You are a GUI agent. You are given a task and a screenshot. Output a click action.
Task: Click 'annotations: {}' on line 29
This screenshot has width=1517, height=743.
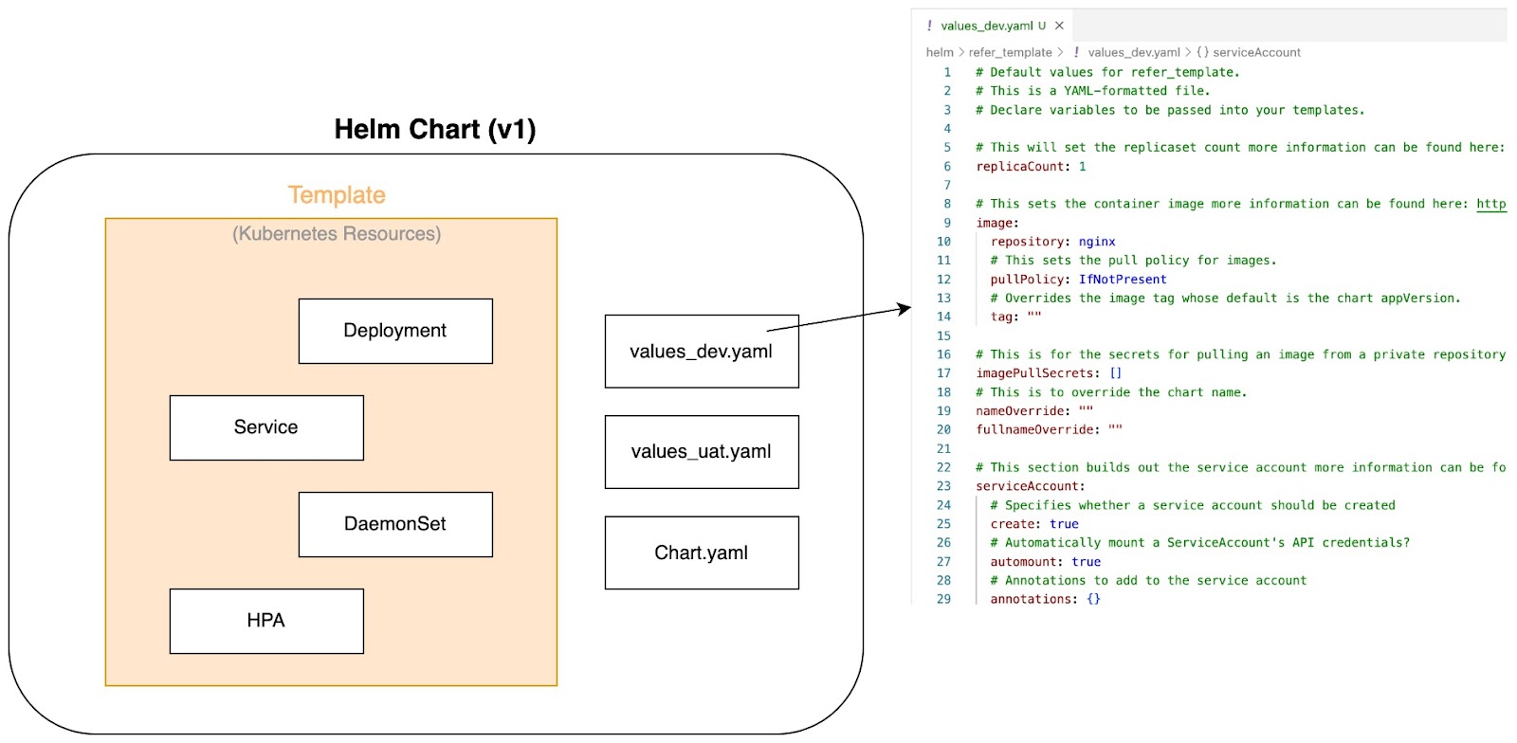[x=1045, y=599]
